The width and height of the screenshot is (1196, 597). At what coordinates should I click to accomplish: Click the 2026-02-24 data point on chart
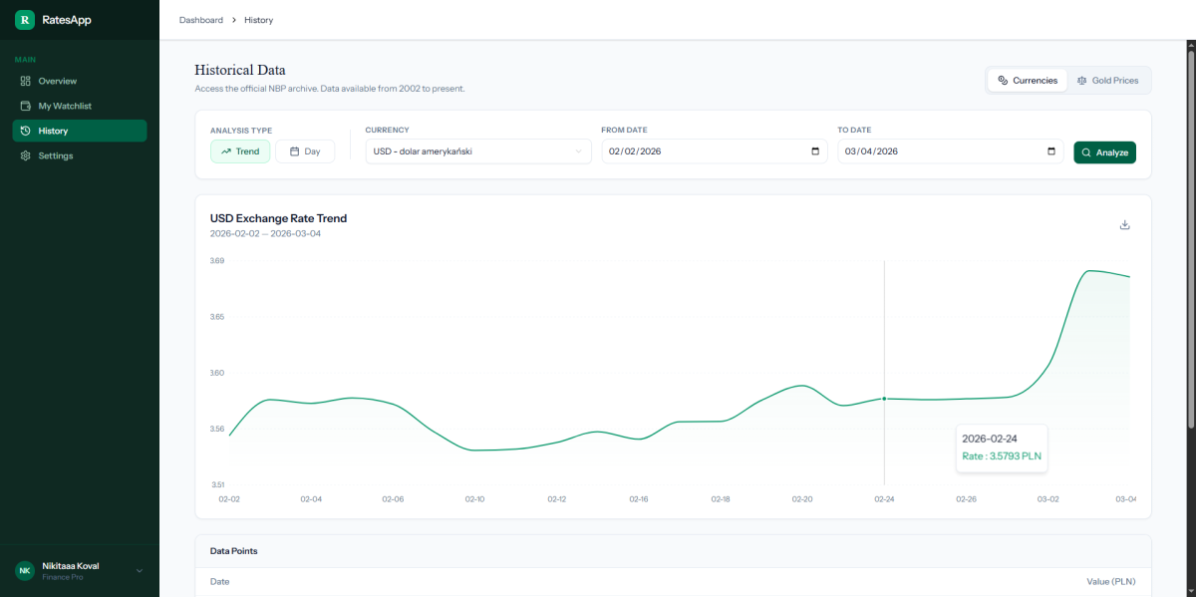tap(884, 399)
